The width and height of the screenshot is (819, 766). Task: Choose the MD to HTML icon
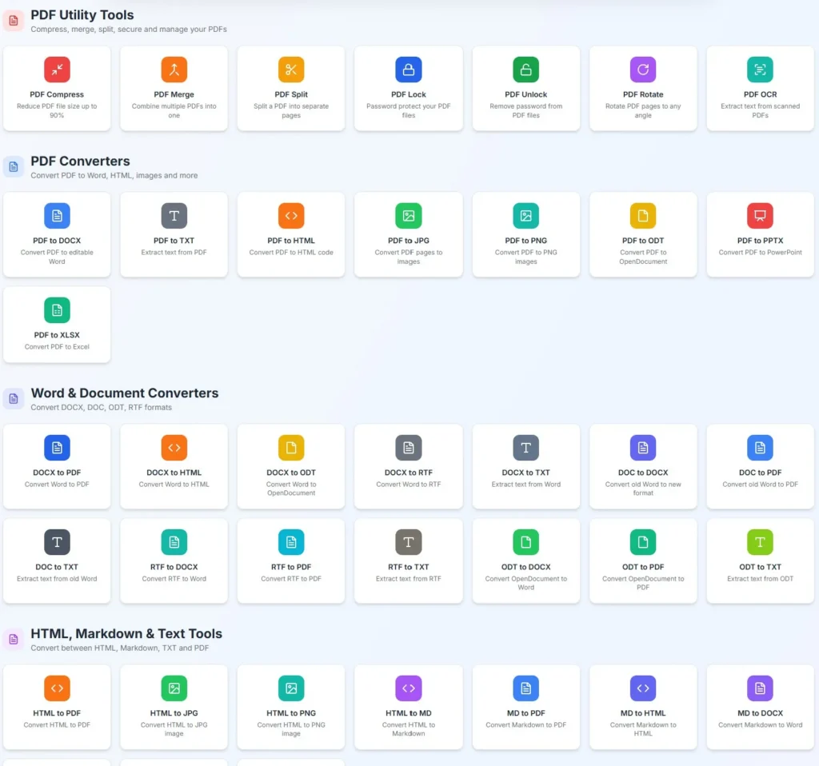[x=643, y=688]
